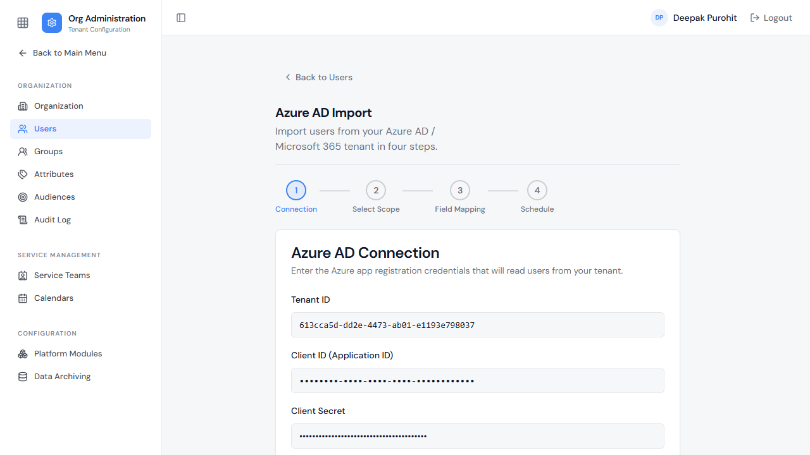The image size is (810, 455).
Task: Click the Client Secret field label
Action: pyautogui.click(x=318, y=411)
